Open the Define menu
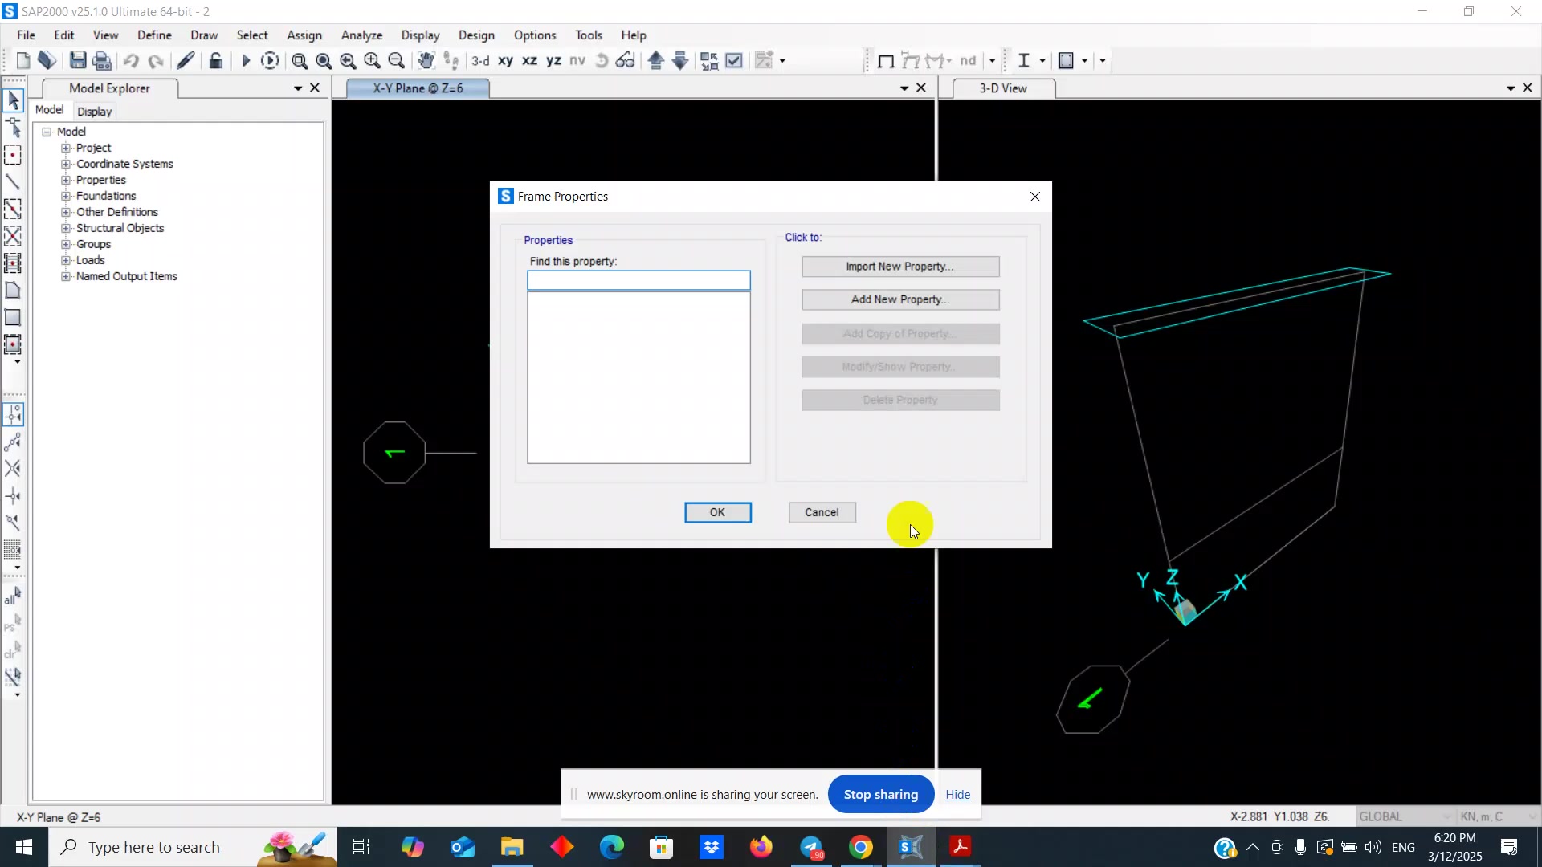 [154, 35]
